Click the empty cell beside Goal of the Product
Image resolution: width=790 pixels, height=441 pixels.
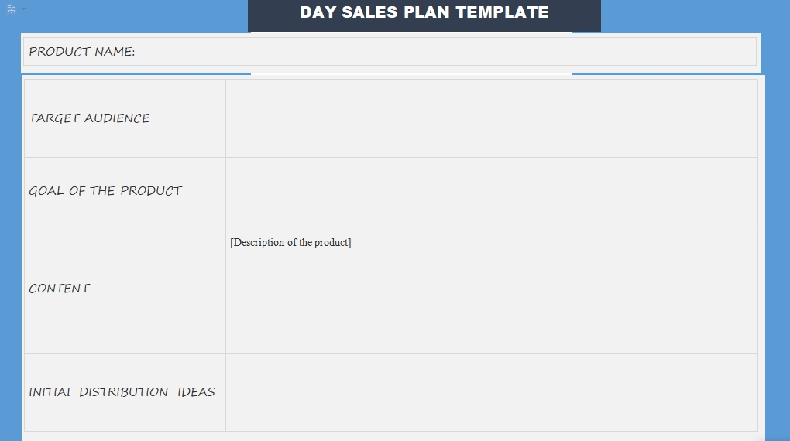pyautogui.click(x=491, y=191)
